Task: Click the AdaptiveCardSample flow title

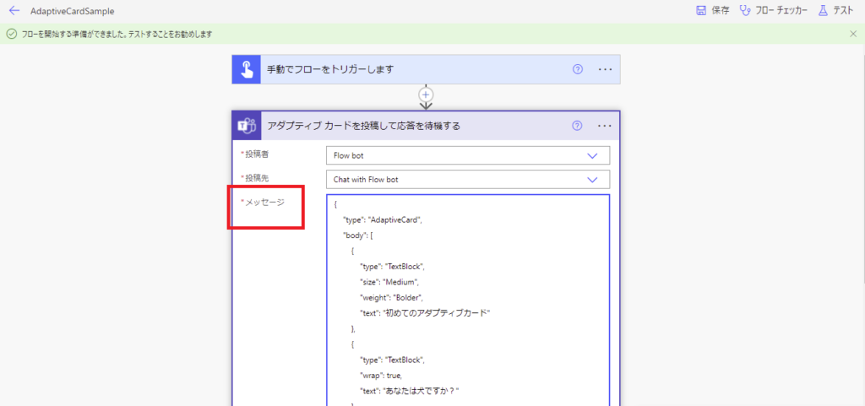Action: coord(73,11)
